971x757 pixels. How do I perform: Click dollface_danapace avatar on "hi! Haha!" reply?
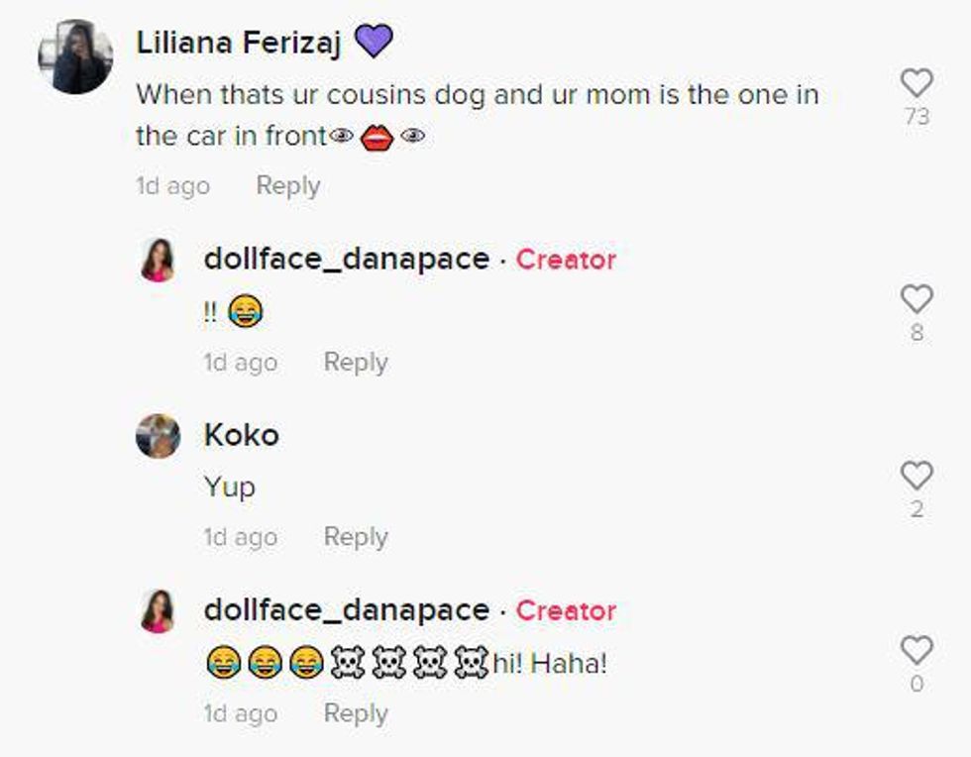click(x=159, y=611)
